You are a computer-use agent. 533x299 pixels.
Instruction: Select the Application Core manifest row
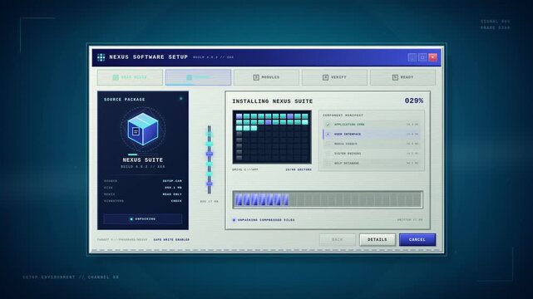point(372,125)
